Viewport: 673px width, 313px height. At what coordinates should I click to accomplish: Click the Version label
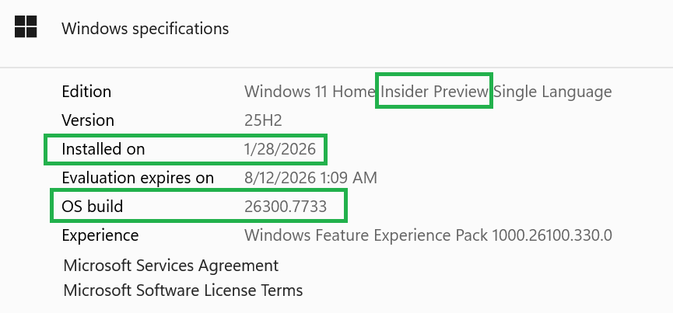(88, 120)
